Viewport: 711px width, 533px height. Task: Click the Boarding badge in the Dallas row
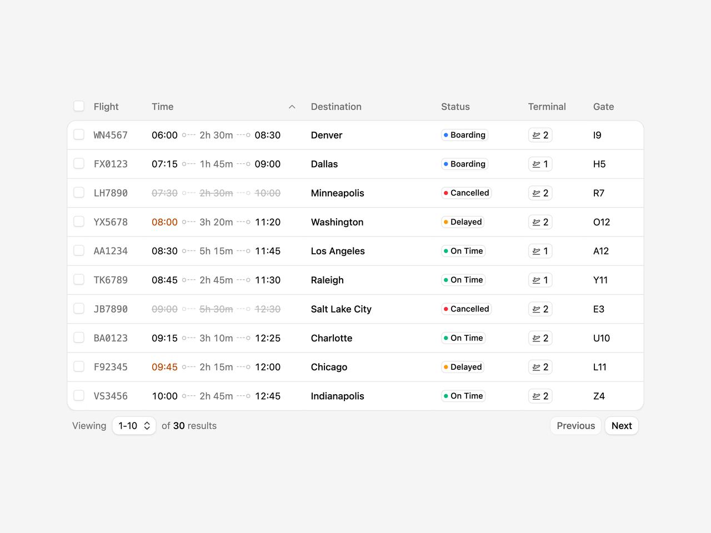coord(465,164)
